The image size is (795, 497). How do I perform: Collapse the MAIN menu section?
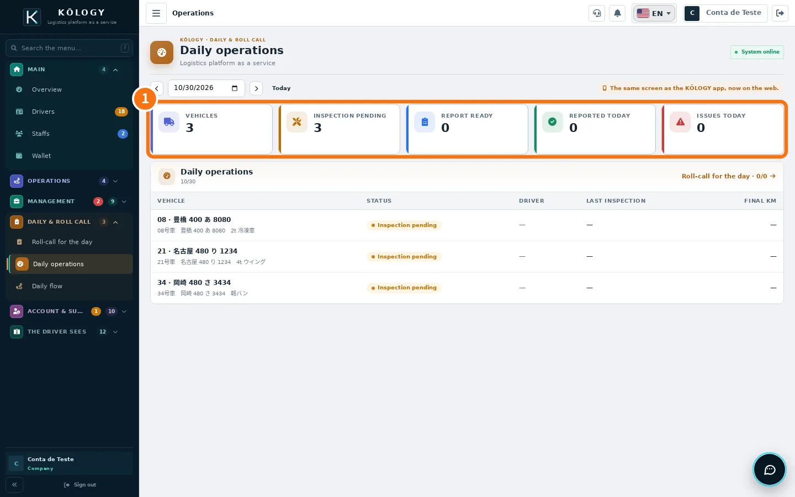[69, 70]
